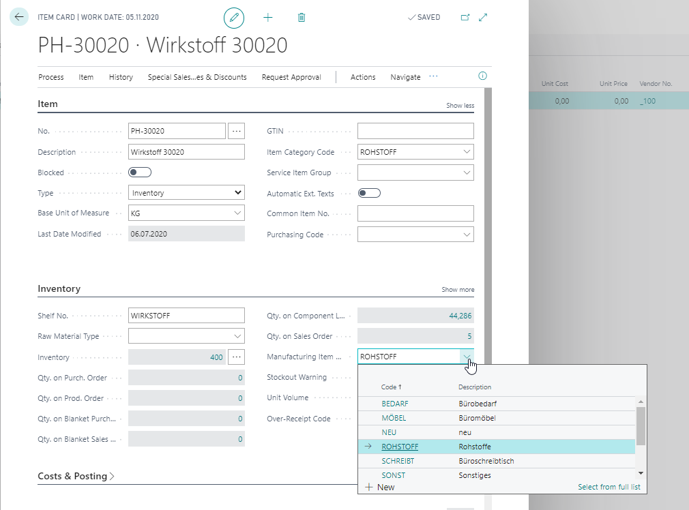Viewport: 689px width, 510px height.
Task: Collapse the Manufacturing Item dropdown arrow
Action: click(x=466, y=357)
